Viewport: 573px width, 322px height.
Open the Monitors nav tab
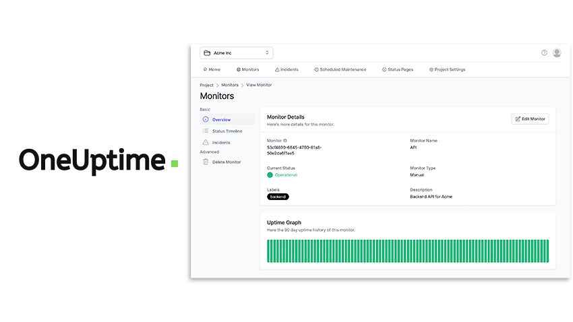pos(248,69)
